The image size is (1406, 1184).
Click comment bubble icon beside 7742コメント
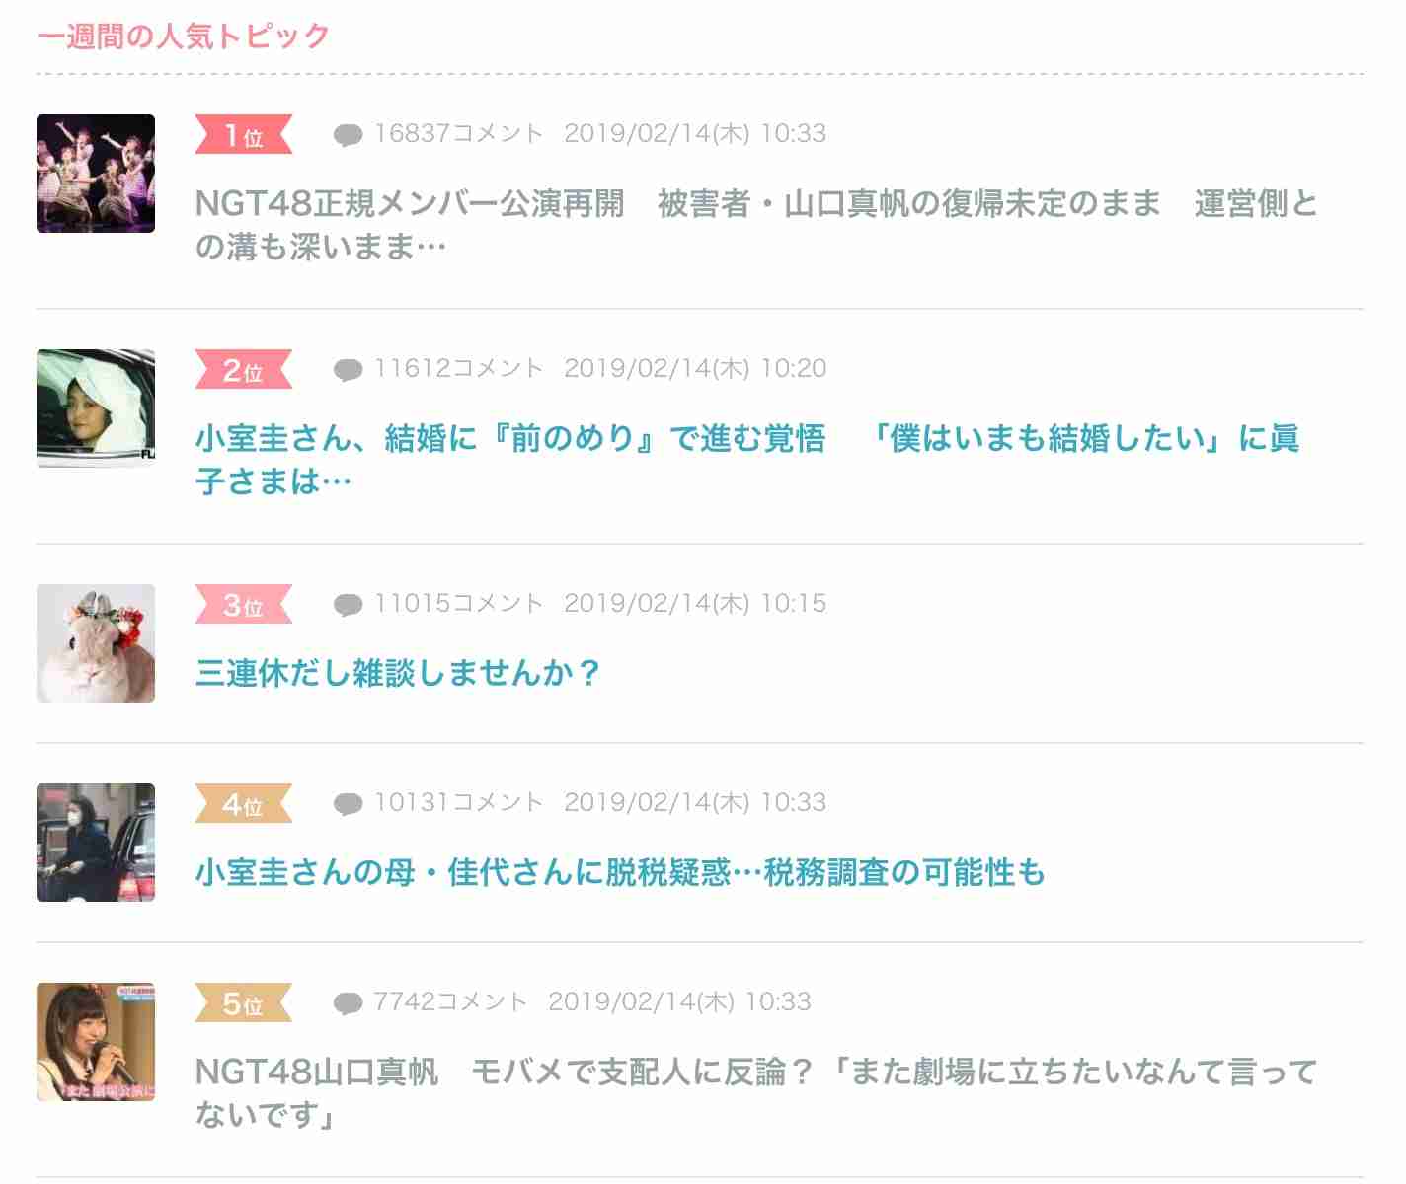[348, 1003]
